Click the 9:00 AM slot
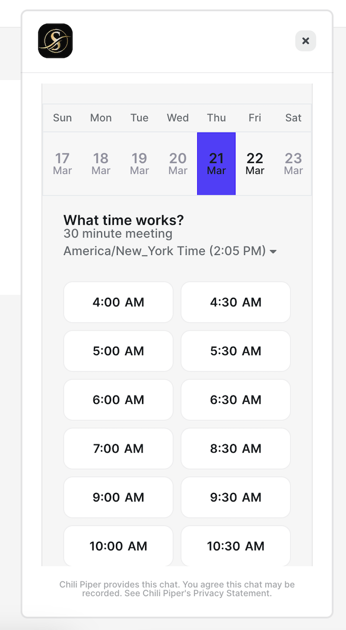The image size is (346, 630). [118, 497]
